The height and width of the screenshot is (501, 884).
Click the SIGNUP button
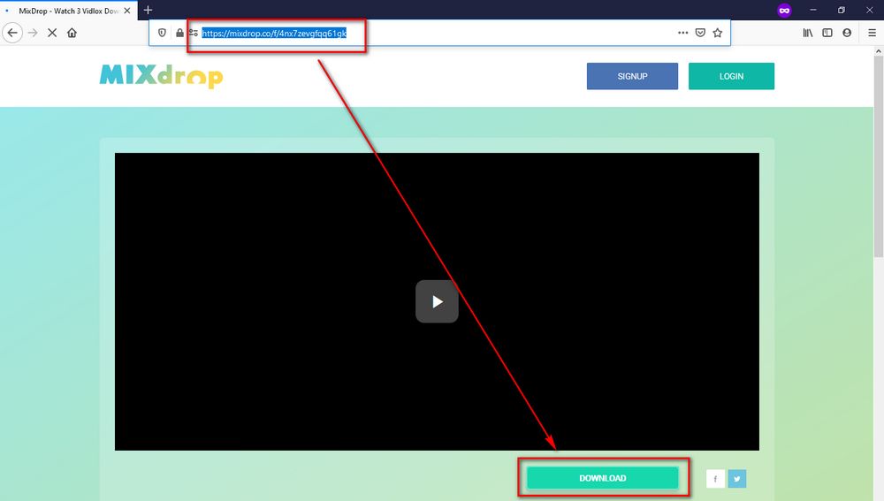633,76
